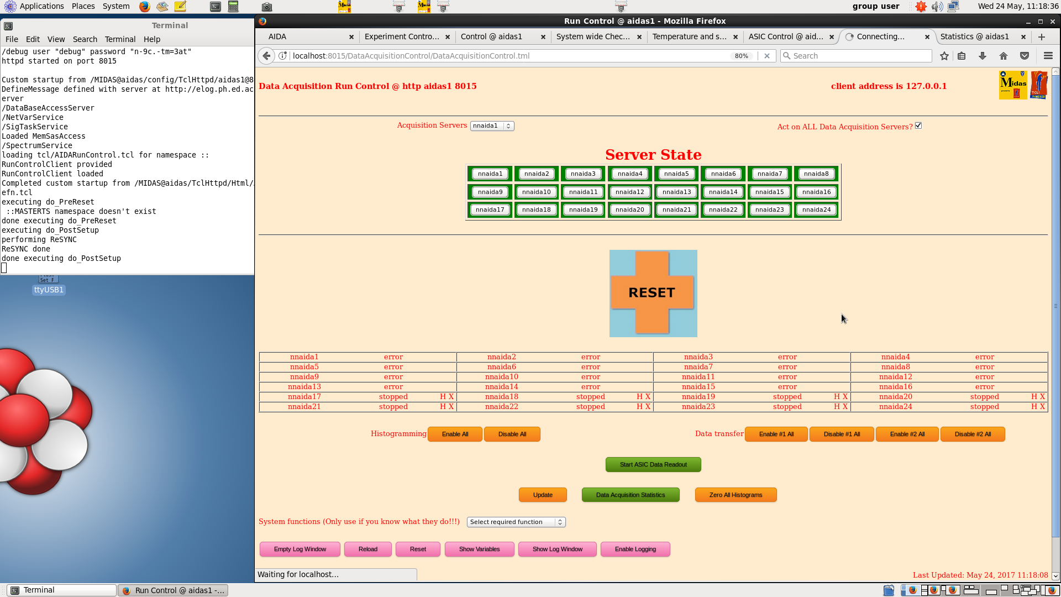Bookmark page with star icon
This screenshot has width=1061, height=597.
pyautogui.click(x=944, y=56)
